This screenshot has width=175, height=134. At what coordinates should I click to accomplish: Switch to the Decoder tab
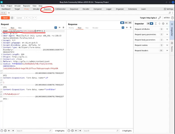[86, 9]
